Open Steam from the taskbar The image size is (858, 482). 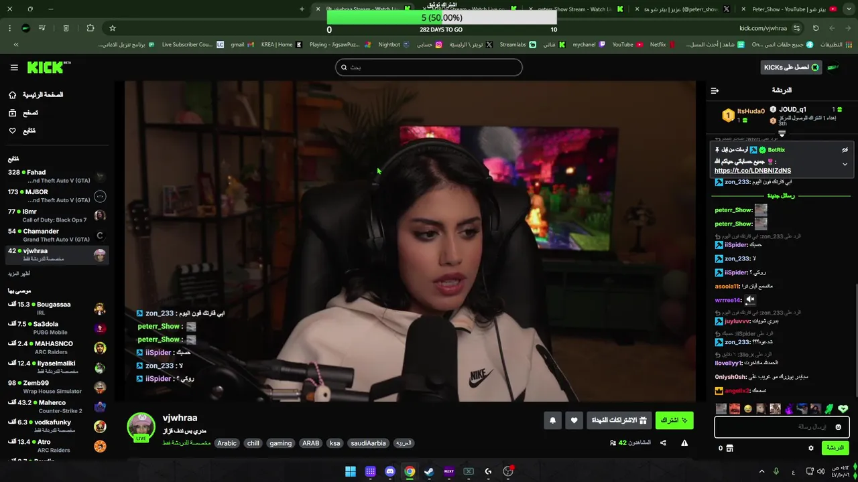coord(429,471)
